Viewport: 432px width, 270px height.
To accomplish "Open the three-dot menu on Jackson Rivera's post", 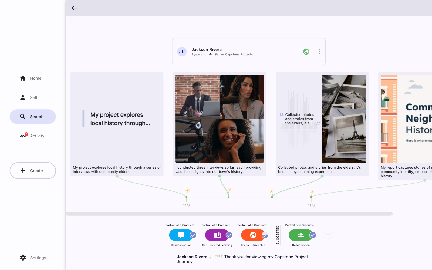I will pyautogui.click(x=319, y=52).
